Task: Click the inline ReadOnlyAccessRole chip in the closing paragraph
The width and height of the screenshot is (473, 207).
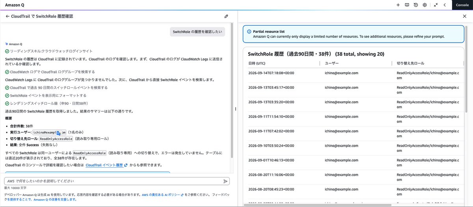Action: point(90,153)
